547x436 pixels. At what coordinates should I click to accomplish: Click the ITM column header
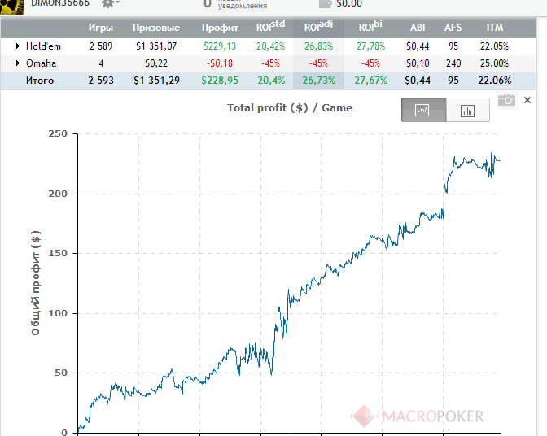(495, 28)
